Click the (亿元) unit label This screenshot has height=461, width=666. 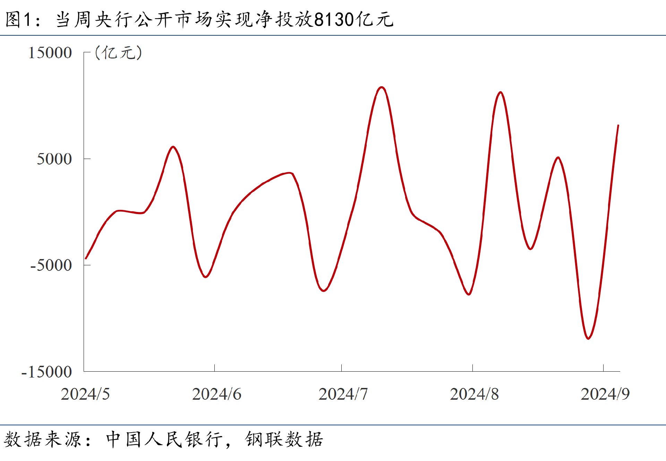pos(118,53)
